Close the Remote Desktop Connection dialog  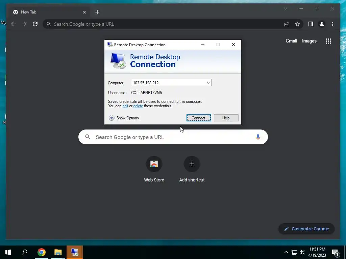pos(233,45)
